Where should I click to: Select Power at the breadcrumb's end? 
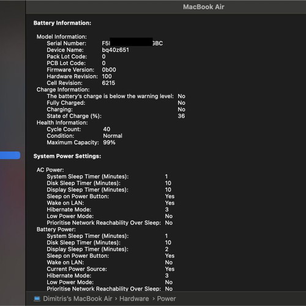click(166, 299)
